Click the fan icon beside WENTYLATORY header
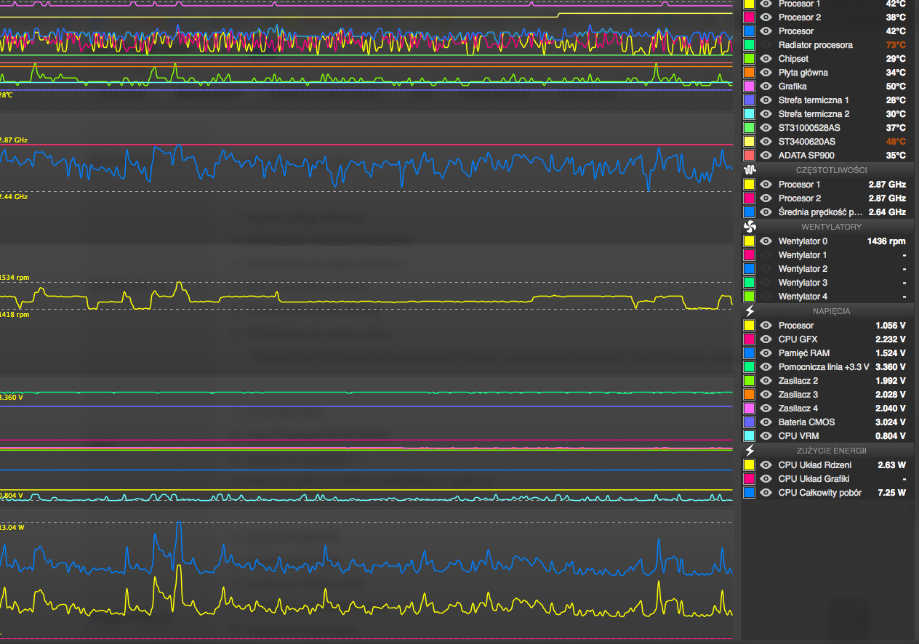 [x=750, y=226]
